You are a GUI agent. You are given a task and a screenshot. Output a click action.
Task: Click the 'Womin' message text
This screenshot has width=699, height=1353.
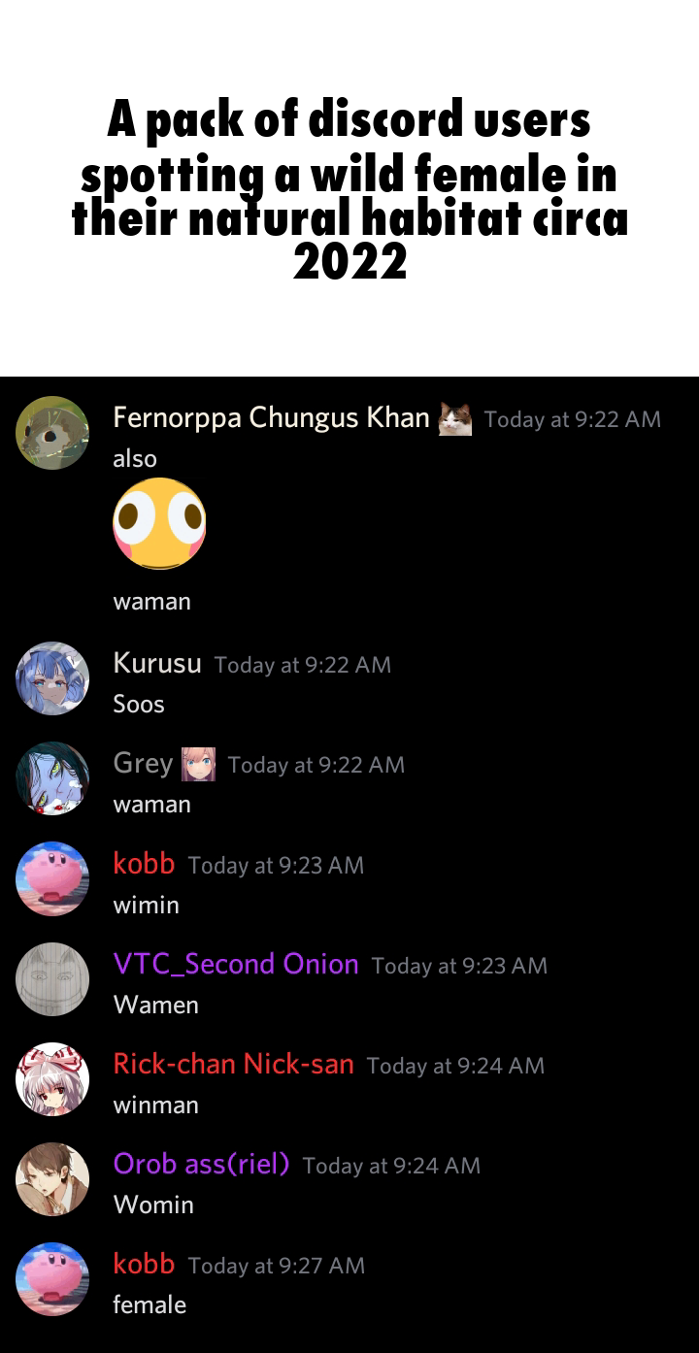tap(153, 1204)
